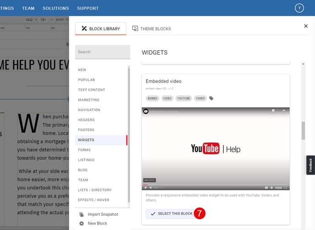Click the block Search field
The image size is (315, 230).
coord(103,52)
